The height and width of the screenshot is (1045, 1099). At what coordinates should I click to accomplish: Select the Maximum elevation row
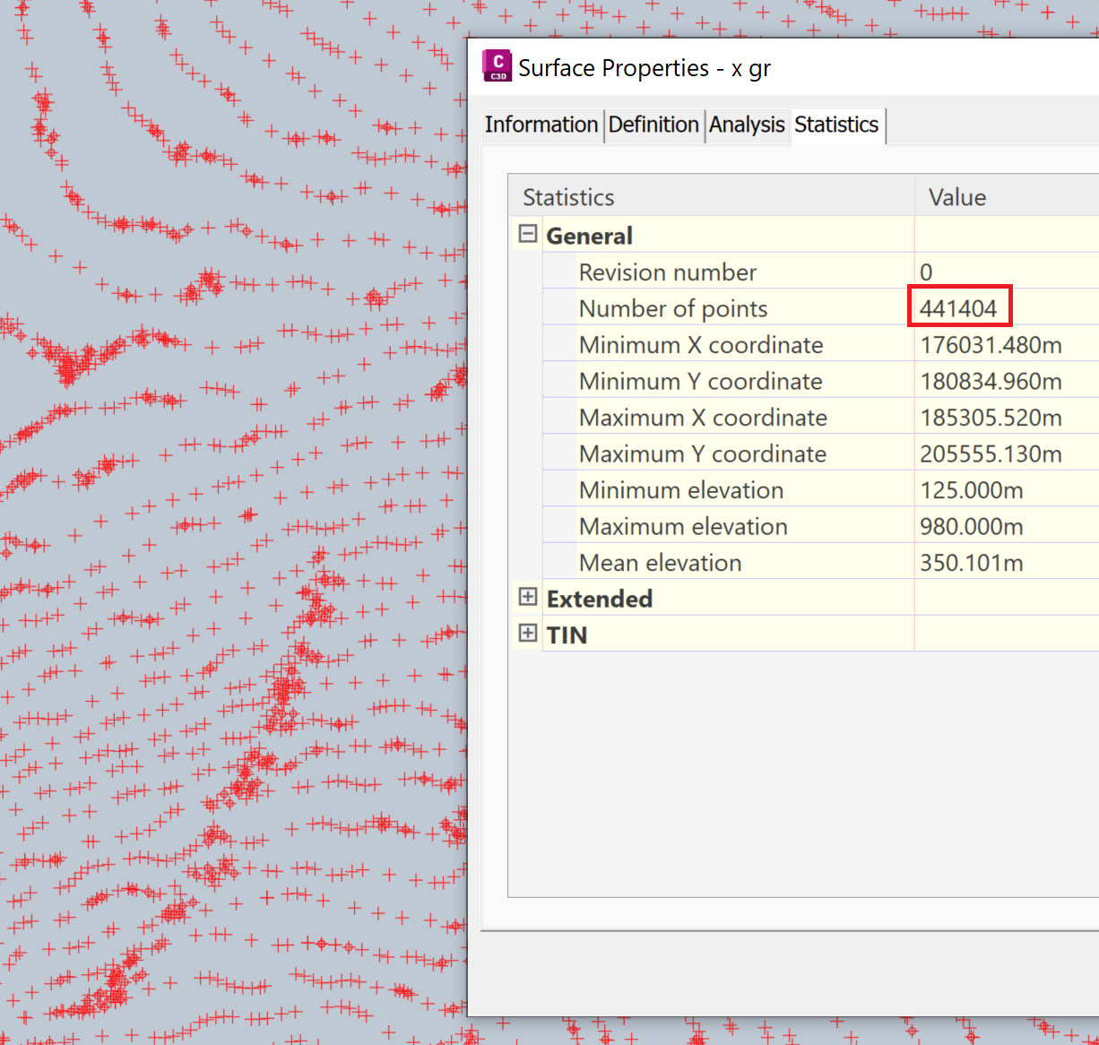683,526
